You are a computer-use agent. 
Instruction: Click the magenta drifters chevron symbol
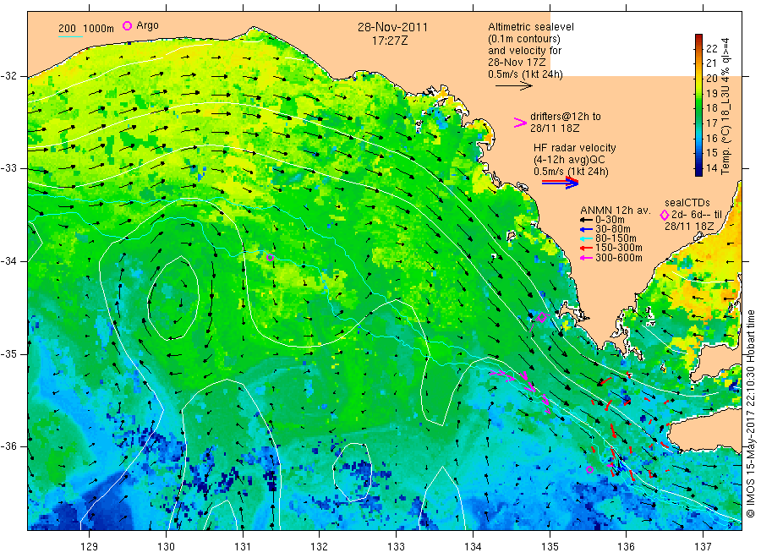pyautogui.click(x=520, y=123)
